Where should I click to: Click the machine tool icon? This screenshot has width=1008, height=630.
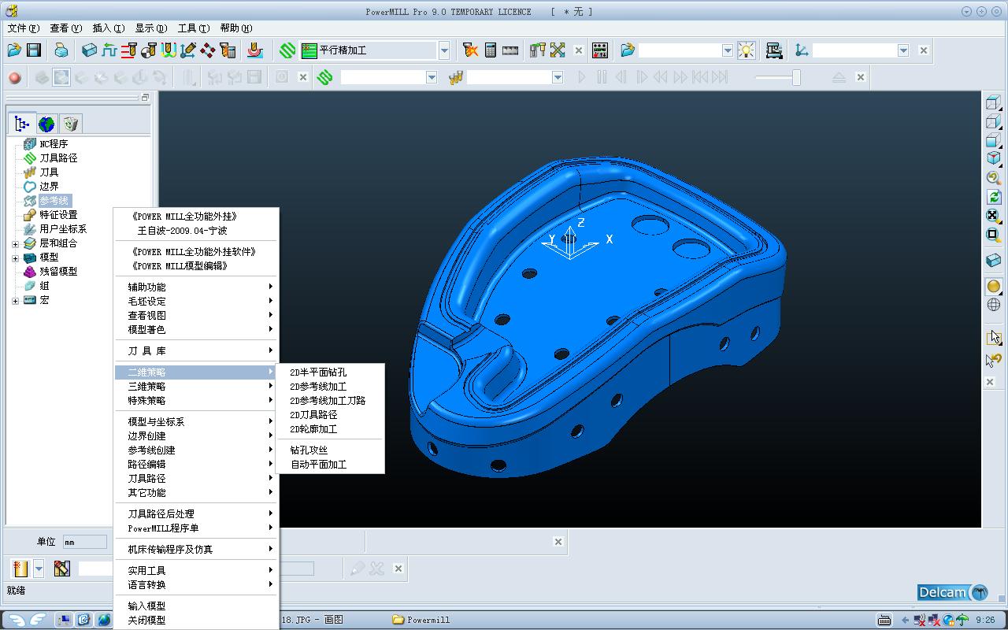coord(774,50)
